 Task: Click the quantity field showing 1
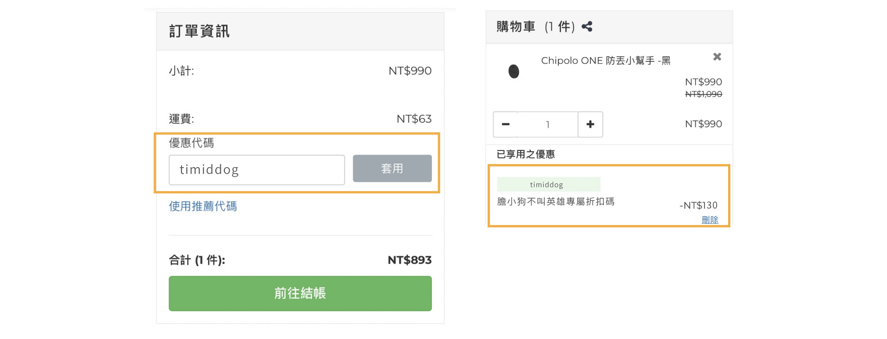547,124
